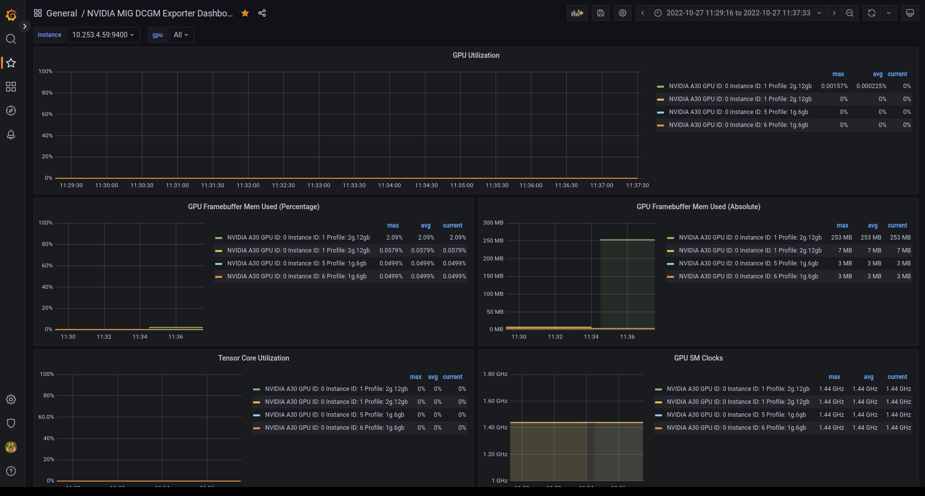
Task: Open the GPU Framebuffer Mem Used (Percentage) panel menu
Action: pyautogui.click(x=254, y=207)
